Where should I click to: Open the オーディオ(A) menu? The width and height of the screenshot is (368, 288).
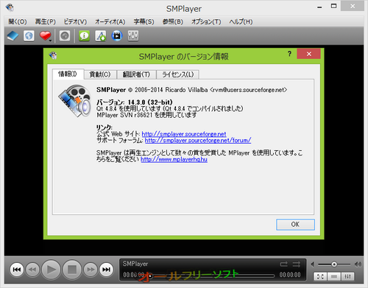(x=110, y=21)
